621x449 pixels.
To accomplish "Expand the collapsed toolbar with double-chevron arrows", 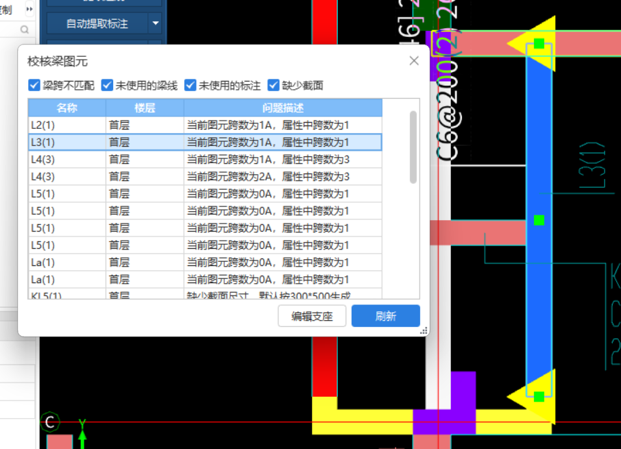I will point(29,8).
